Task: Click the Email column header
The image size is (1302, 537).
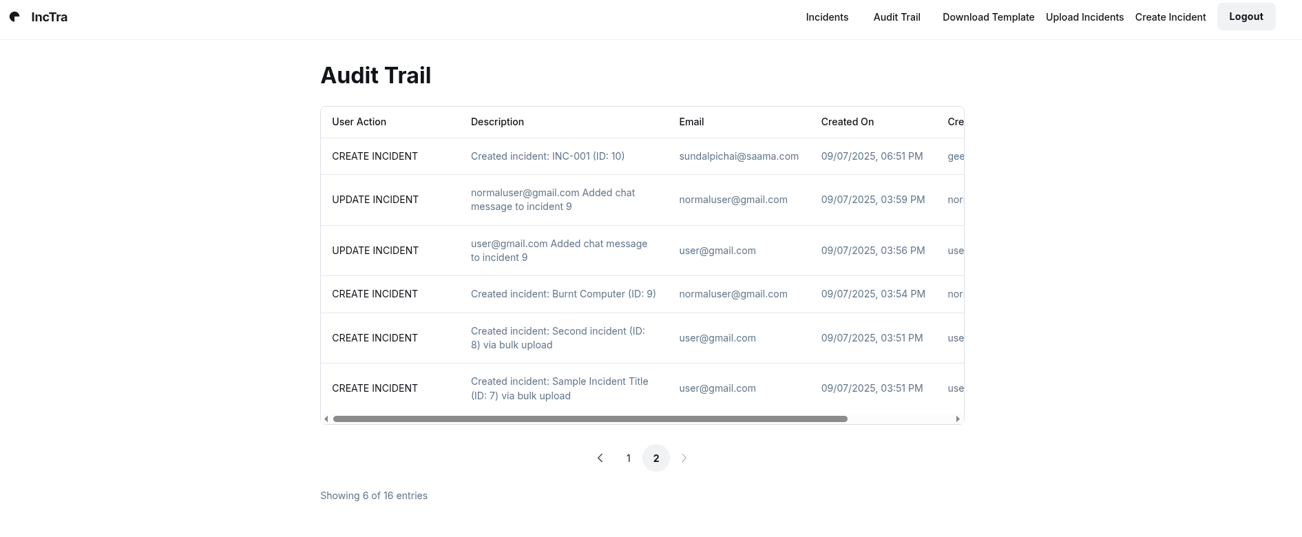Action: [x=691, y=122]
